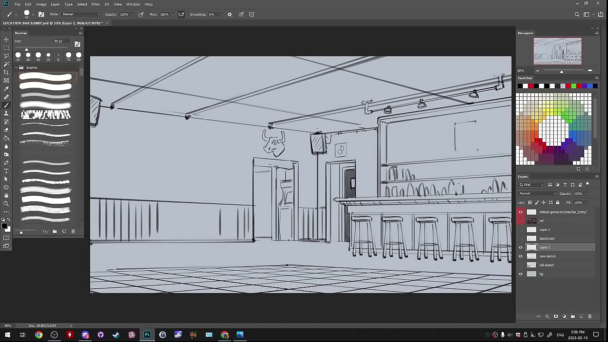The width and height of the screenshot is (608, 342).
Task: Collapse the 'brushes' folder group
Action: [x=16, y=67]
